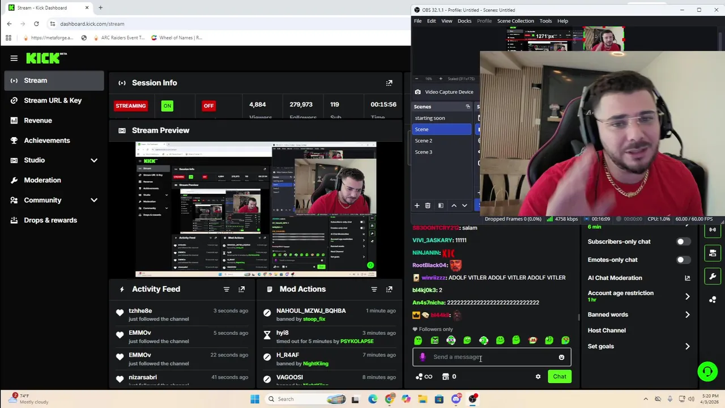Show hidden system tray icons
The image size is (725, 408).
tap(646, 399)
